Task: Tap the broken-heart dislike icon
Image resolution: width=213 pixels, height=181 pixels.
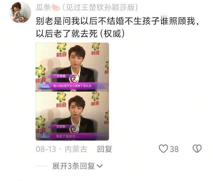Action: coord(197,149)
